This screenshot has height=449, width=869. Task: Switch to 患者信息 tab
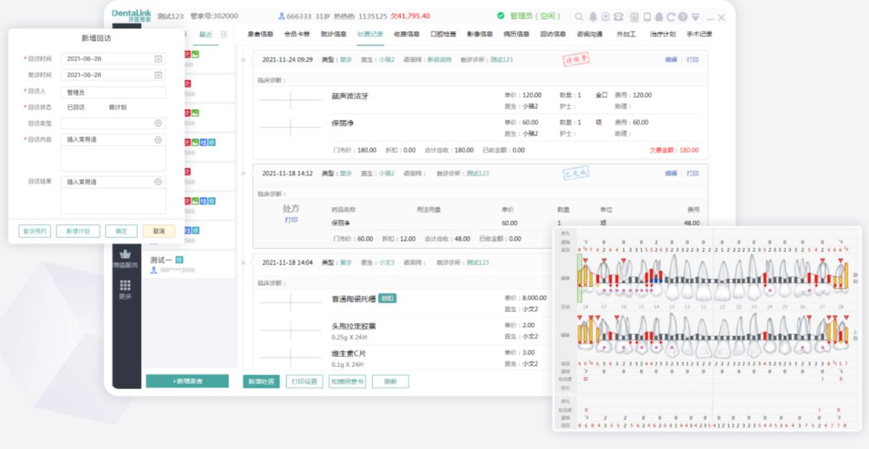point(259,34)
